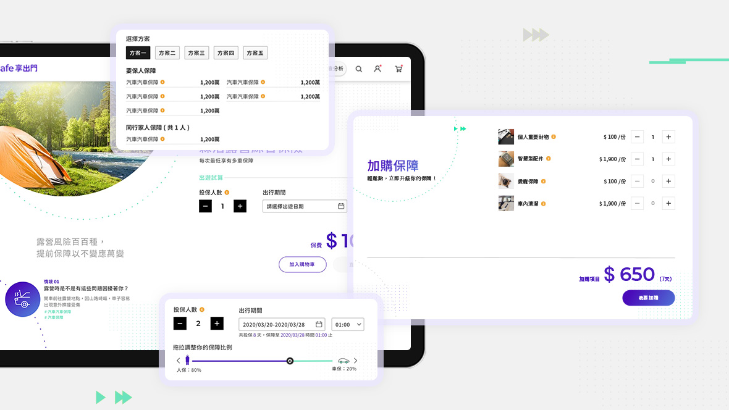The height and width of the screenshot is (410, 729).
Task: Increase 車內清潔 quantity with plus button
Action: (x=668, y=203)
